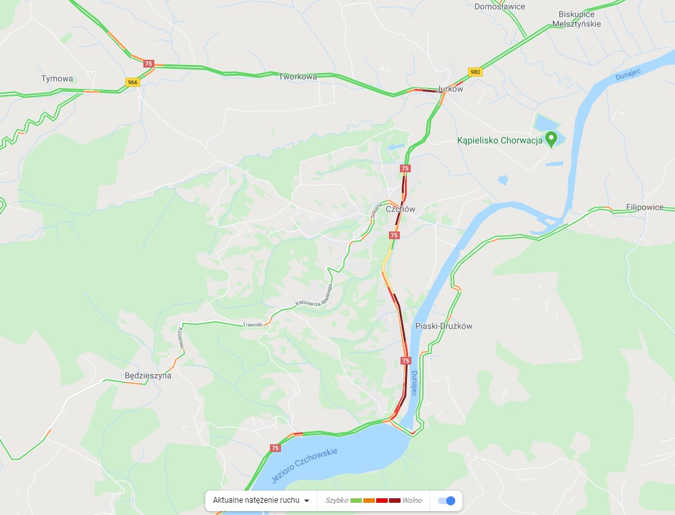Click the Jezioro Czchowskie lake label
675x515 pixels.
click(x=304, y=465)
